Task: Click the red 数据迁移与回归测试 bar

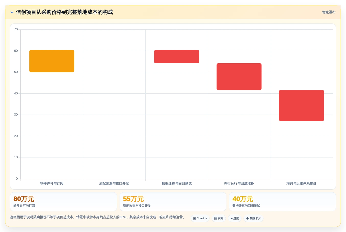Action: [177, 57]
